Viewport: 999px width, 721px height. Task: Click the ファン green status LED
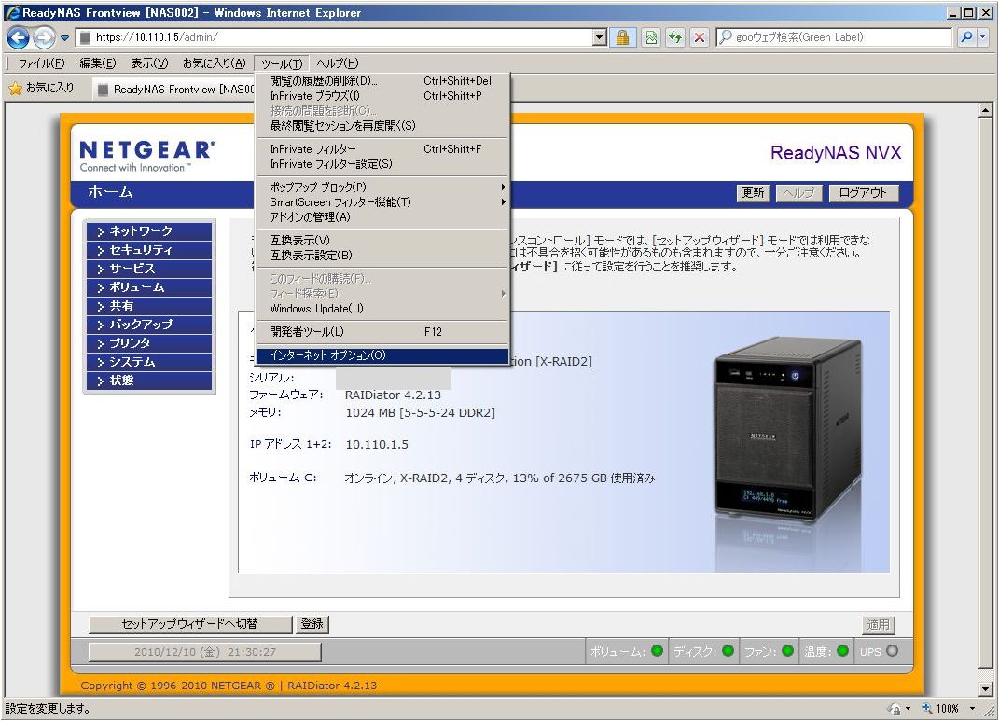[787, 651]
